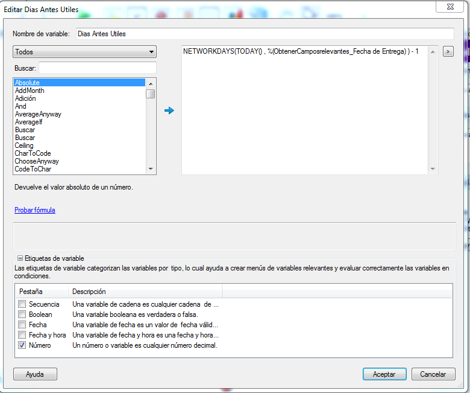The width and height of the screenshot is (470, 393).
Task: Select ChooseAnyway in the function list
Action: [80, 161]
